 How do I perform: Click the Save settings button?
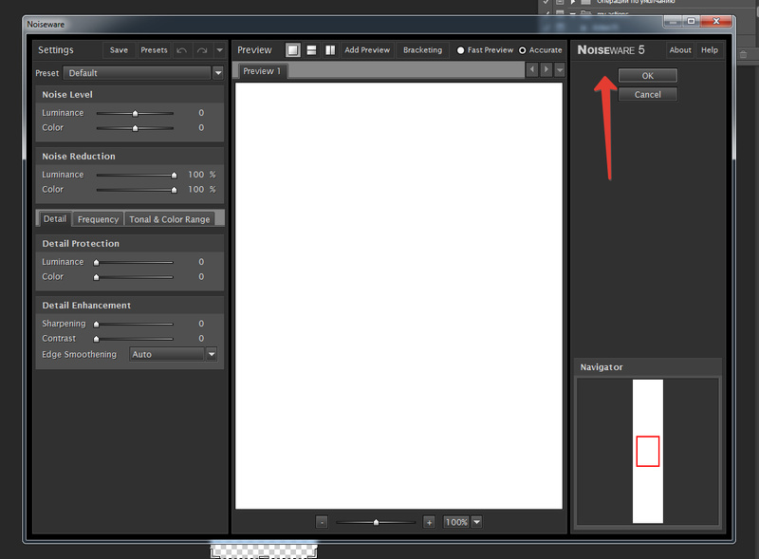[119, 50]
